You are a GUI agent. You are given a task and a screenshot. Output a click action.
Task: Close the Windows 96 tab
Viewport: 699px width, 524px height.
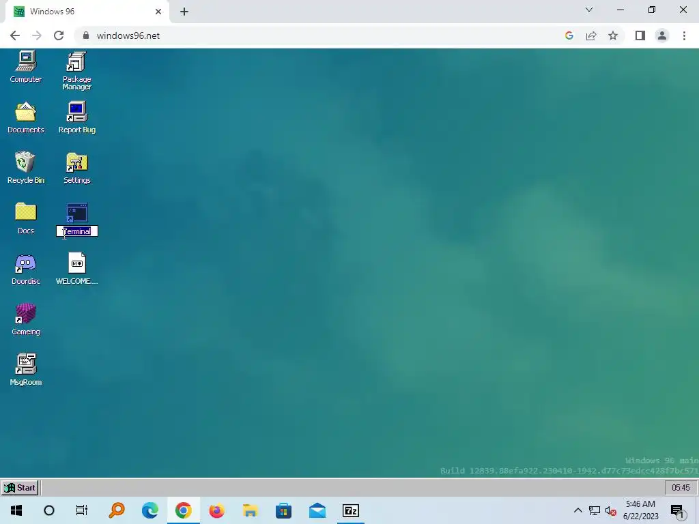coord(158,12)
